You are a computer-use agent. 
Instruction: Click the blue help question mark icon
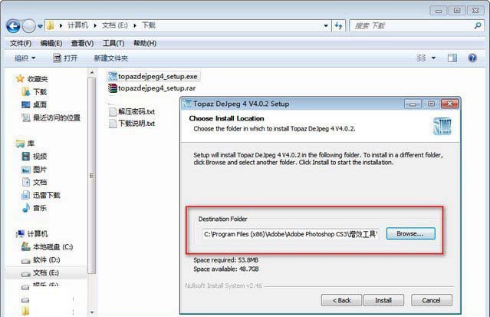pos(472,58)
